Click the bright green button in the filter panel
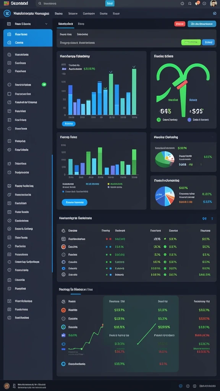220x391 pixels. point(191,42)
